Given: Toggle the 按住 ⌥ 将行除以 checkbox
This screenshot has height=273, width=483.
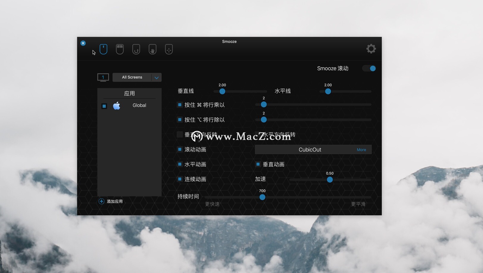Looking at the screenshot, I should [x=180, y=120].
